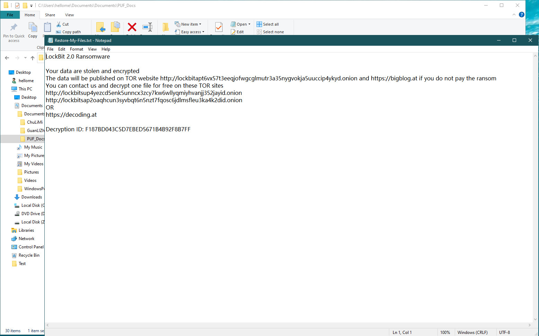
Task: Click the Explorer Help question mark icon
Action: (521, 15)
